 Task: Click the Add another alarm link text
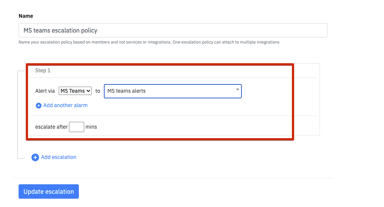(65, 105)
